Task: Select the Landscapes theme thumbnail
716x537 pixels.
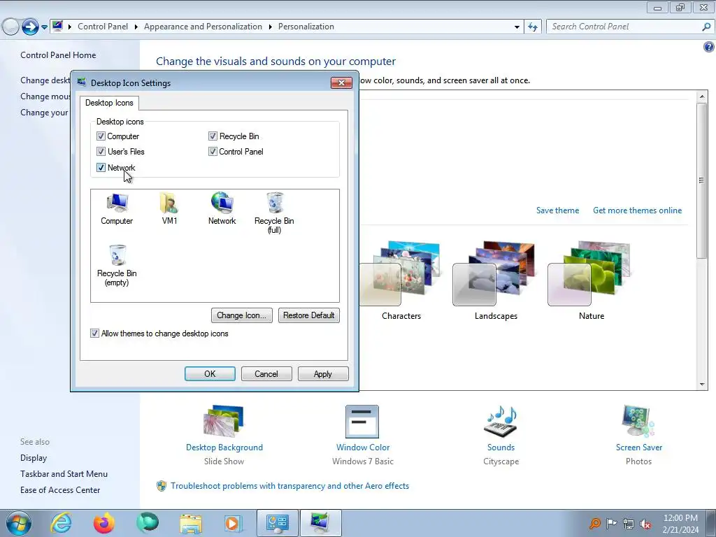Action: pyautogui.click(x=494, y=274)
